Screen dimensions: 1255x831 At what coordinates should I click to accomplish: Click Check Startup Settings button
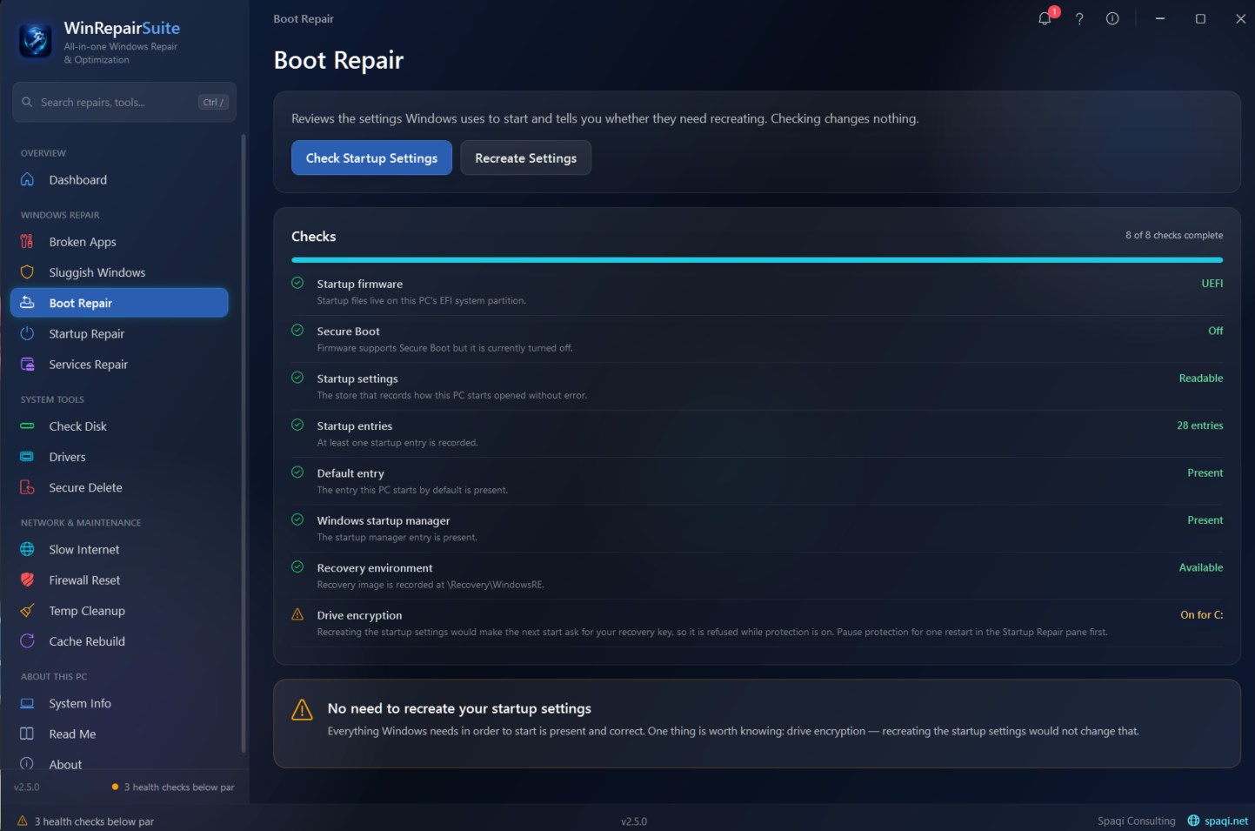point(371,157)
